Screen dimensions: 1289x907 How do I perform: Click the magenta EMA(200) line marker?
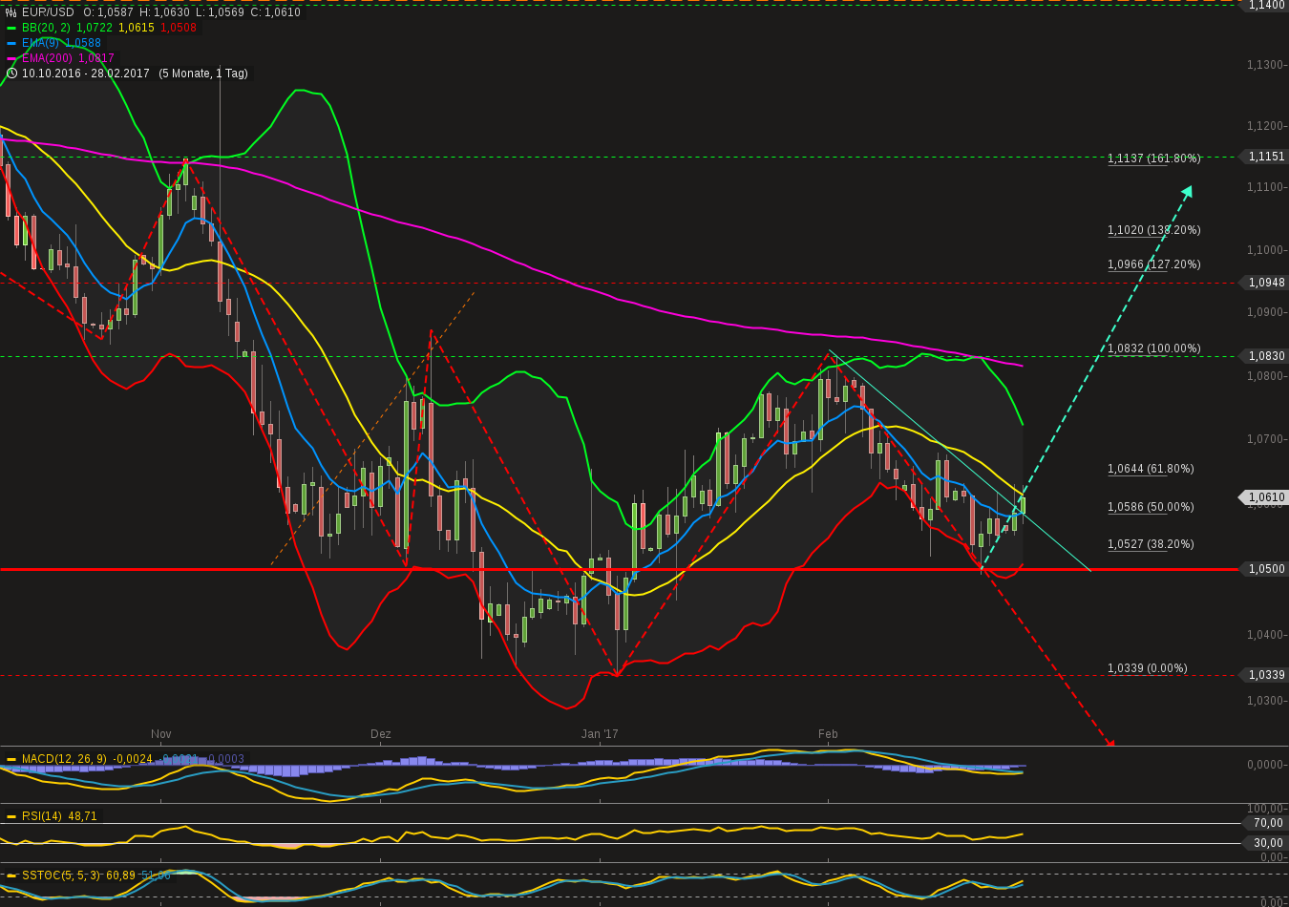pos(11,58)
